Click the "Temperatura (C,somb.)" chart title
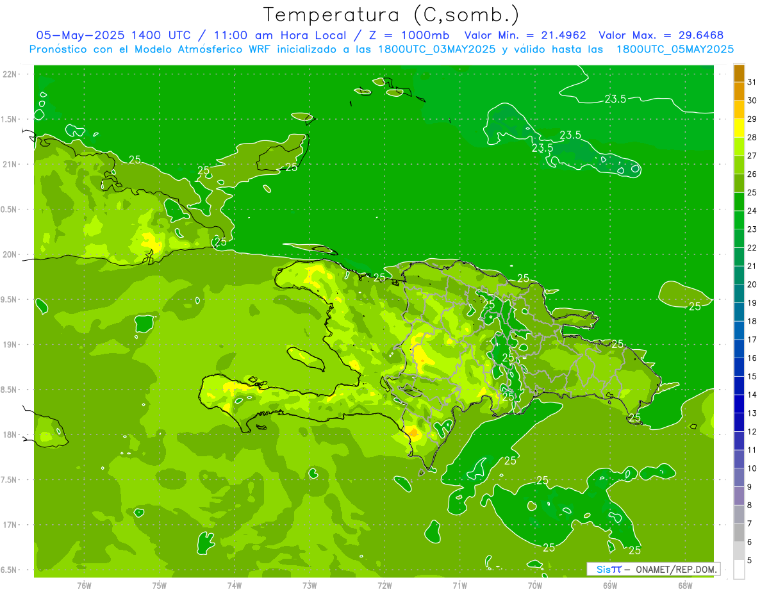769x594 pixels. point(392,15)
